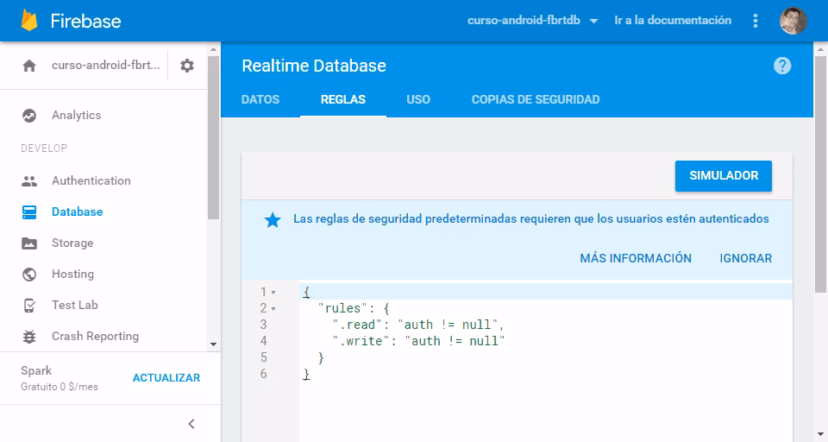The height and width of the screenshot is (442, 828).
Task: Click the sidebar scrollbar up arrow
Action: (213, 50)
